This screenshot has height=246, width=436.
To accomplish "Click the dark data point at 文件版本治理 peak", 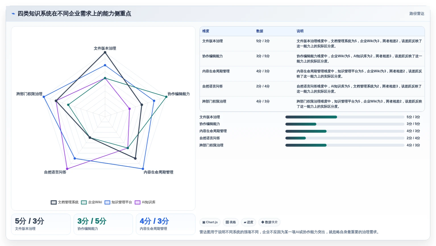I will click(x=105, y=52).
